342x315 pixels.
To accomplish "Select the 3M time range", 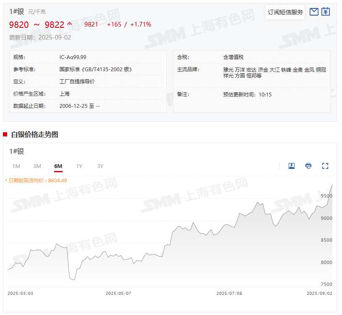I will pyautogui.click(x=37, y=166).
